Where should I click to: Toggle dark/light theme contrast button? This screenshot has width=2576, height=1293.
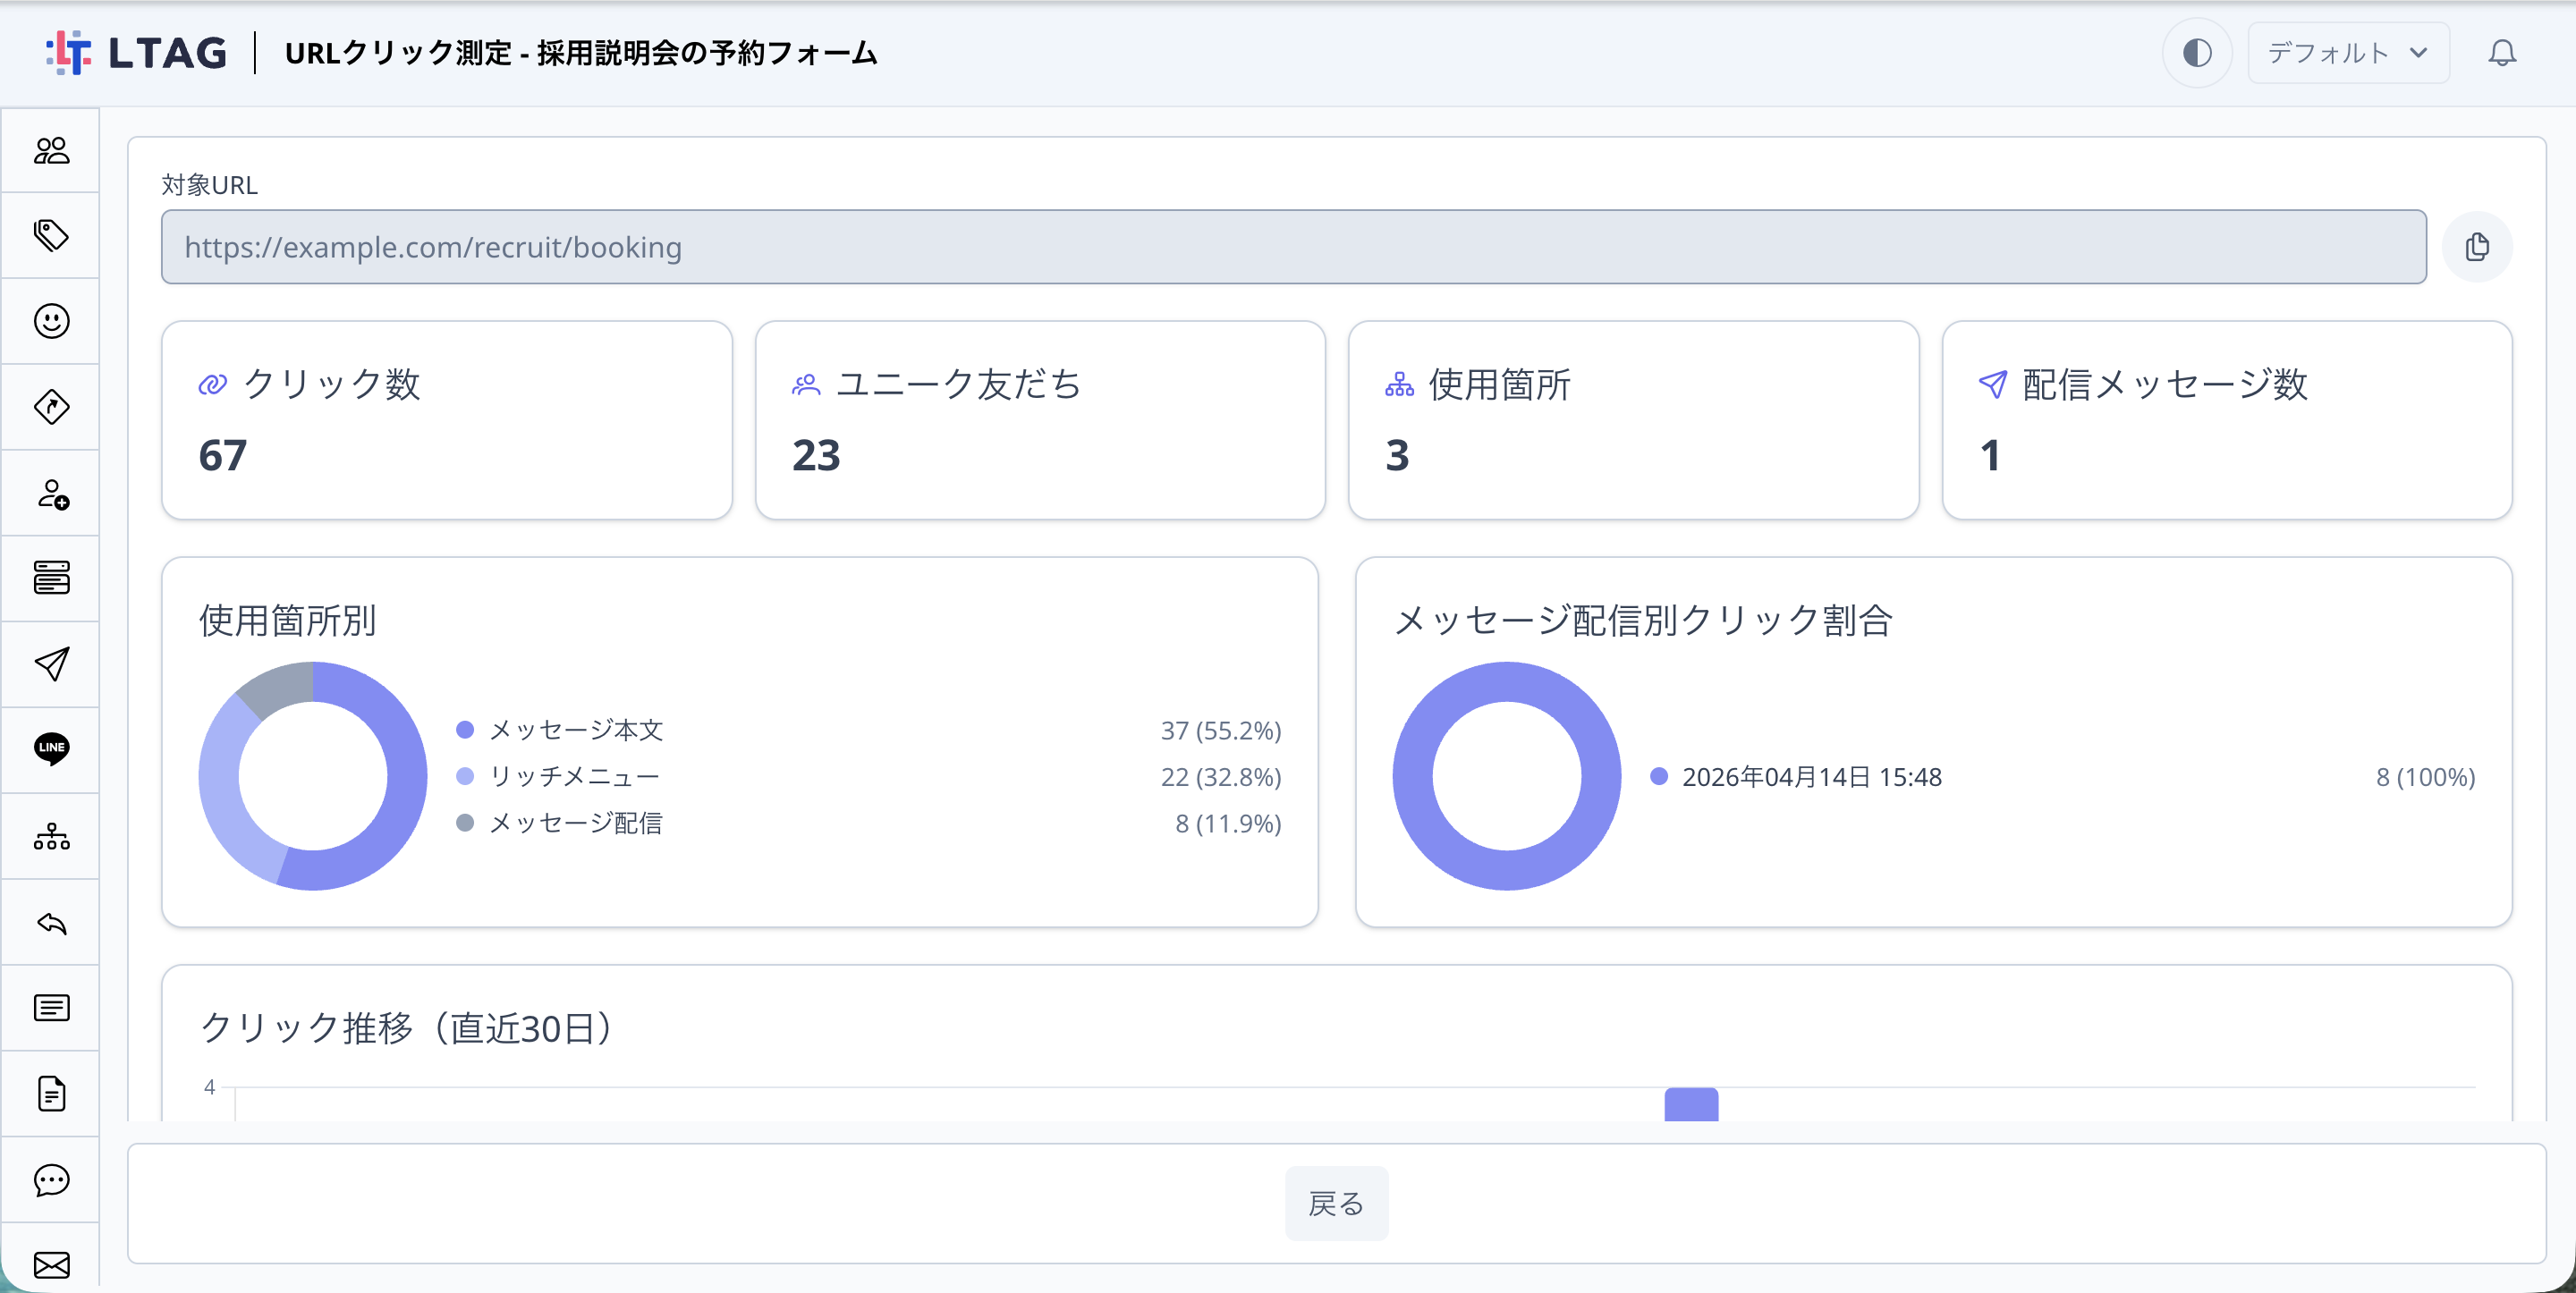pyautogui.click(x=2196, y=53)
